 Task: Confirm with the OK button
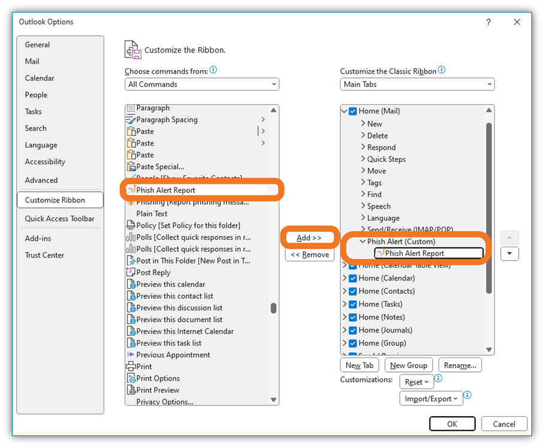tap(452, 423)
